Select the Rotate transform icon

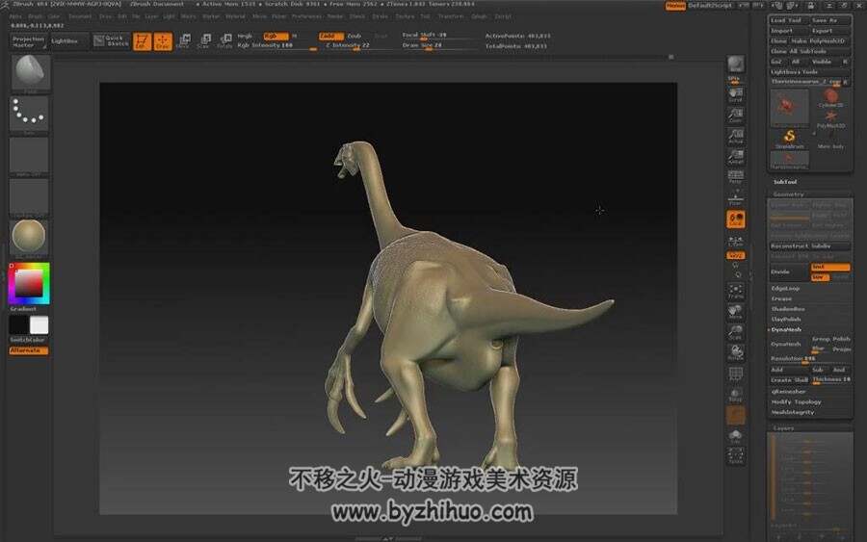tap(225, 41)
